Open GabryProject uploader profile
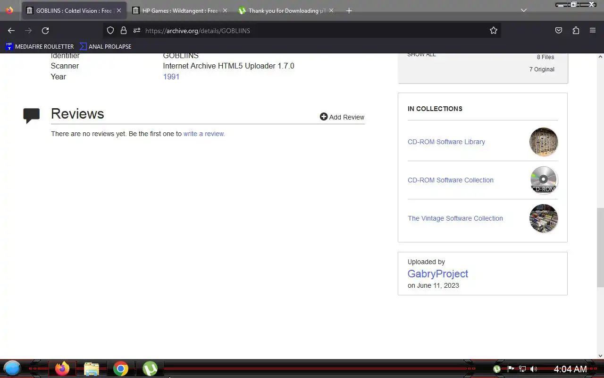 pos(438,274)
